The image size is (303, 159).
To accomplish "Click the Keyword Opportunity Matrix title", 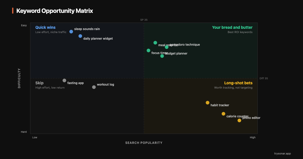I will [55, 11].
